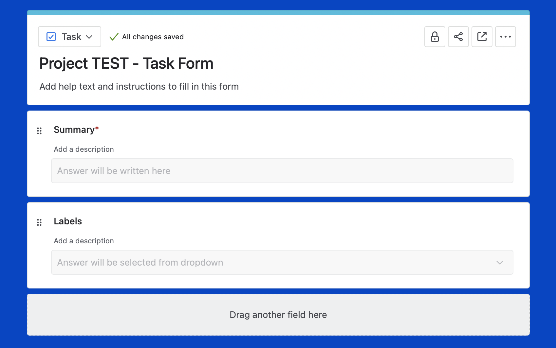Image resolution: width=556 pixels, height=348 pixels.
Task: Edit the form help text instructions
Action: 139,86
